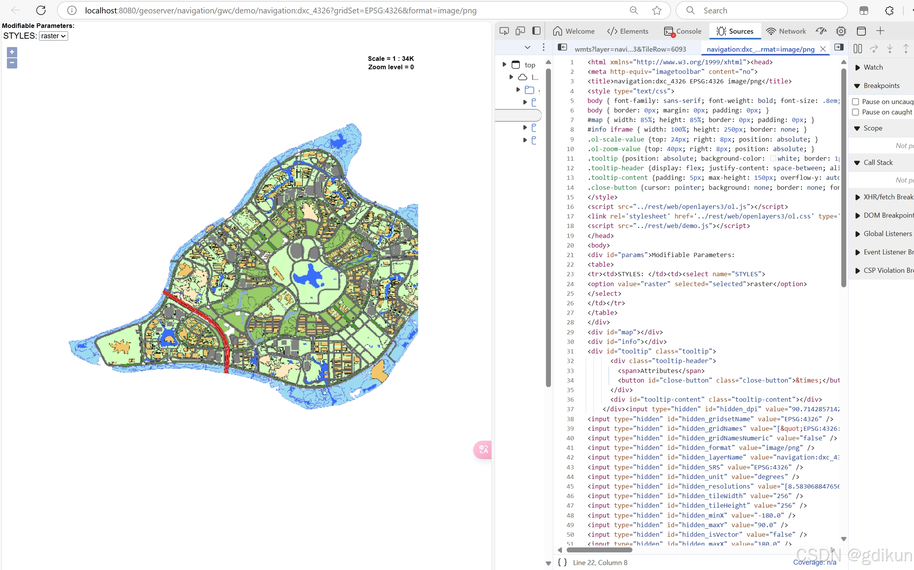
Task: Pause script execution in the debugger
Action: 858,49
